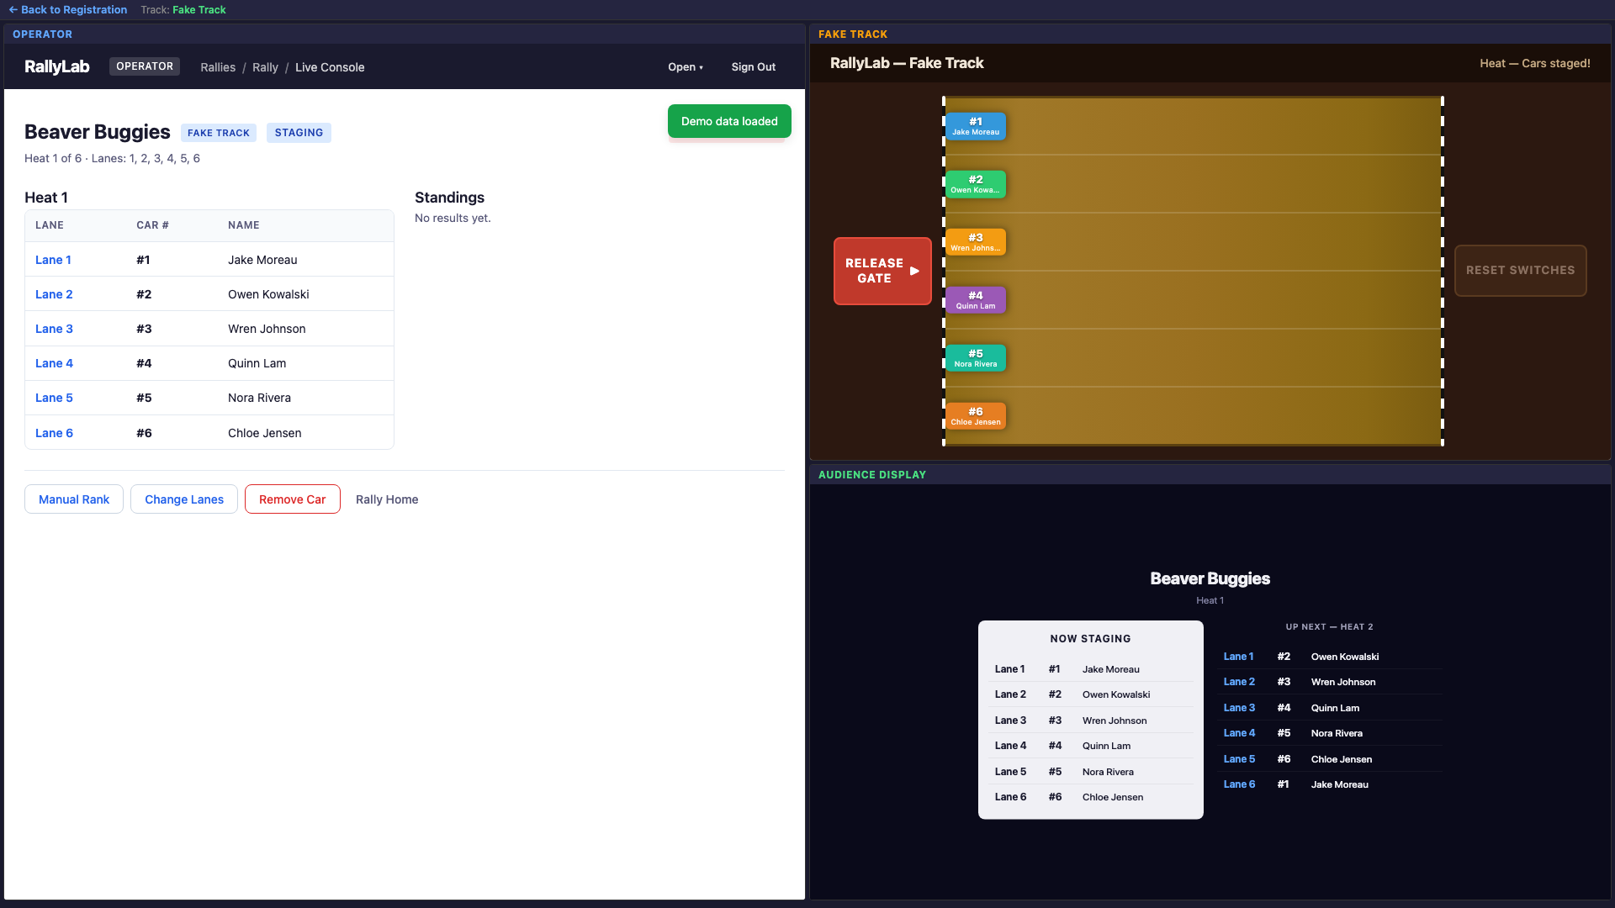This screenshot has width=1615, height=908.
Task: Click the back arrow beside Back to Registration
Action: [13, 9]
